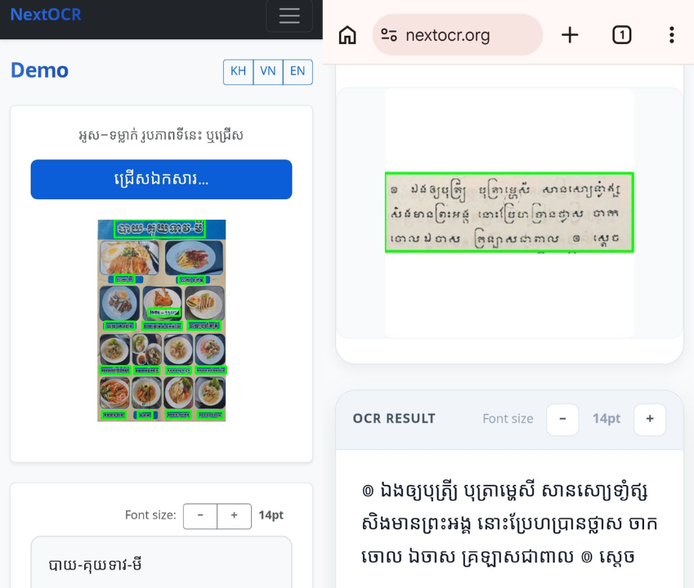
Task: Click the site settings icon in address bar
Action: pos(389,35)
